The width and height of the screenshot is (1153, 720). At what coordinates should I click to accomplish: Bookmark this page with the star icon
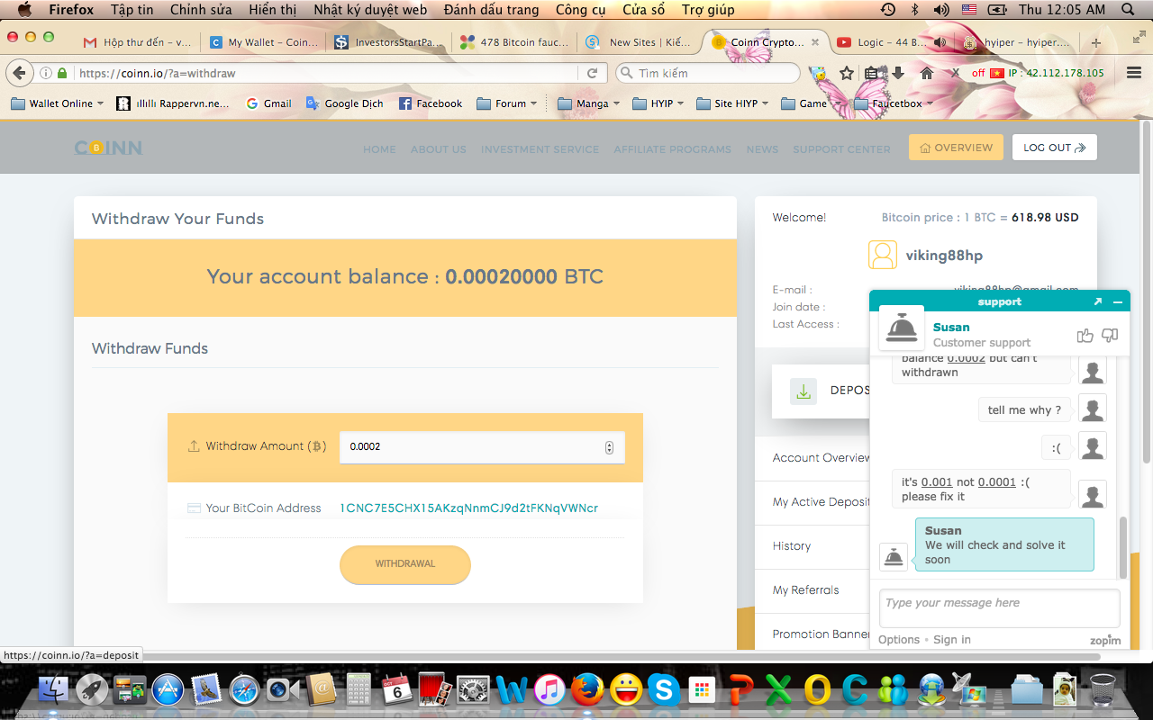pyautogui.click(x=847, y=73)
